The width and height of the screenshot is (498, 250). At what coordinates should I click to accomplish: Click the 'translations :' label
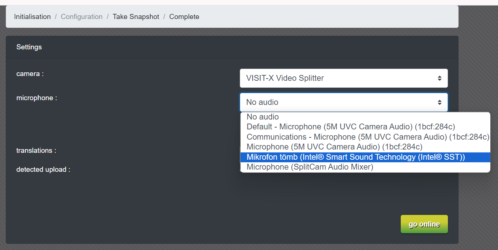point(36,151)
